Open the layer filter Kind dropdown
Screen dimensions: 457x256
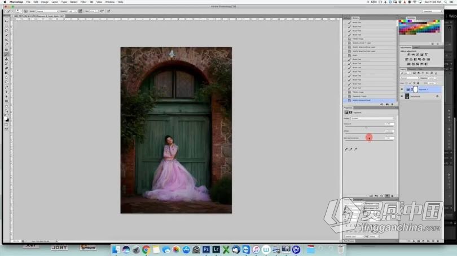coord(406,73)
